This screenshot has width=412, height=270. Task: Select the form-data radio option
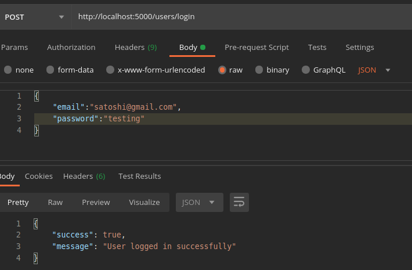click(50, 70)
